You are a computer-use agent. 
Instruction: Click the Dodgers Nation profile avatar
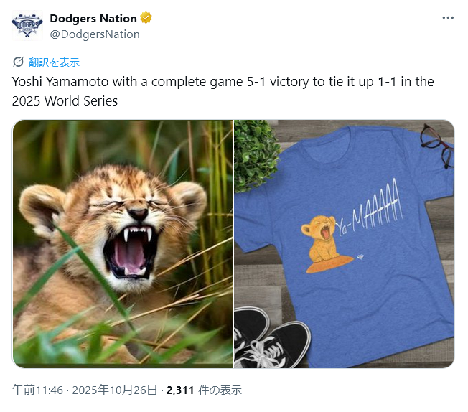coord(27,26)
